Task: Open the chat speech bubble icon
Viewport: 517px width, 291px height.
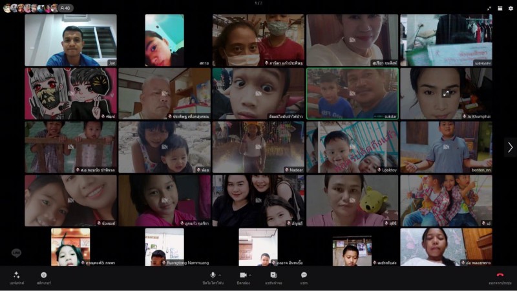Action: coord(304,275)
